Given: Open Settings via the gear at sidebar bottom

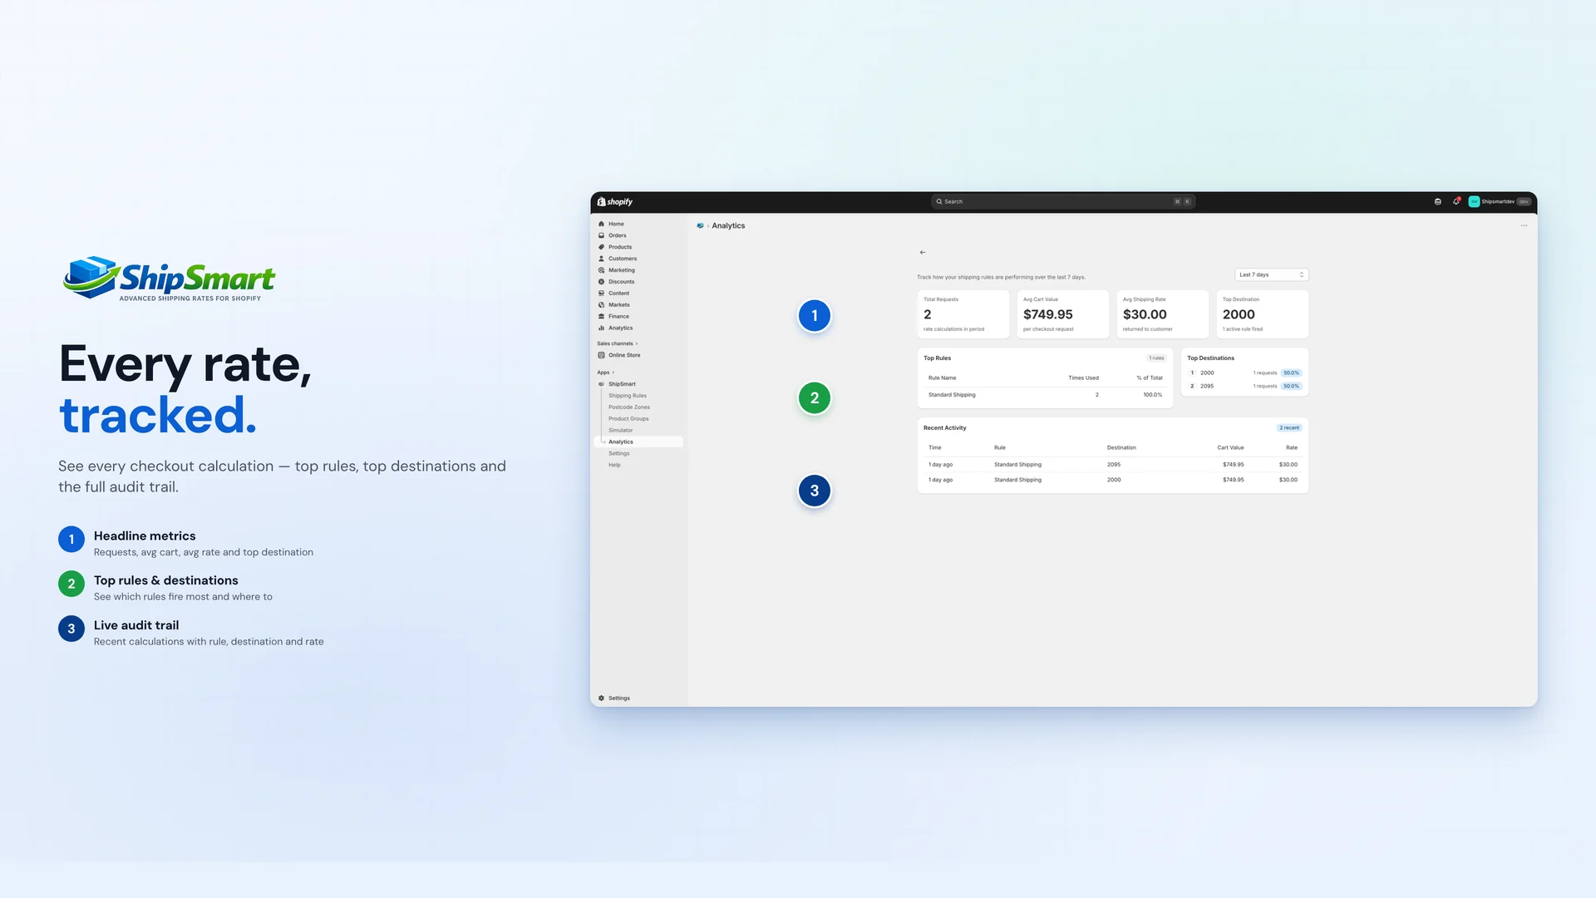Looking at the screenshot, I should pyautogui.click(x=601, y=698).
